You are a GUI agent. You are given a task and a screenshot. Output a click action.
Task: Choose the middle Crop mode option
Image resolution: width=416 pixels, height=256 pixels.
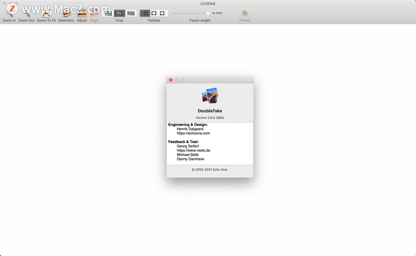click(119, 13)
